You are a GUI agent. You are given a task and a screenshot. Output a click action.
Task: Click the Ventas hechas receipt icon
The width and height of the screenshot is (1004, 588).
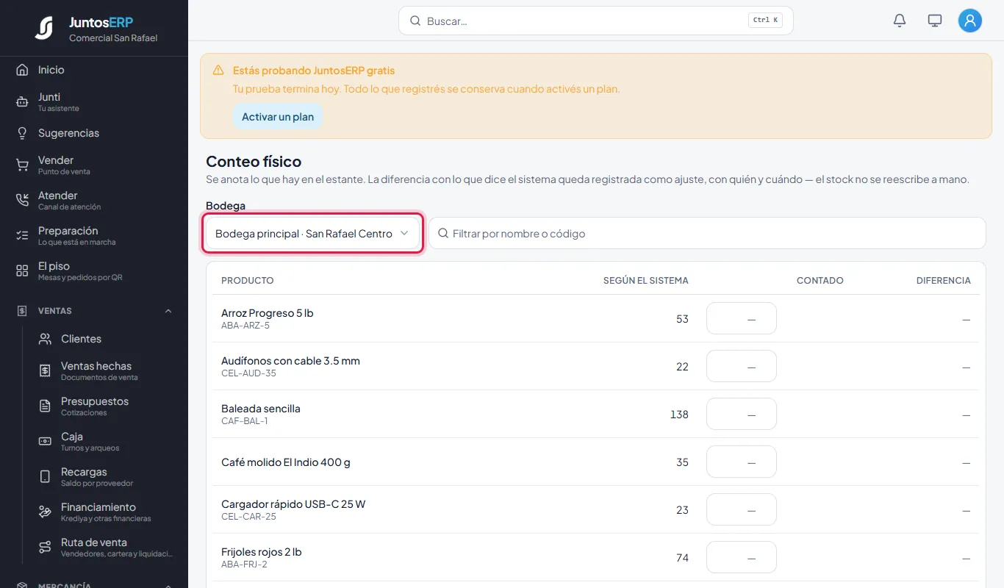[x=45, y=371]
